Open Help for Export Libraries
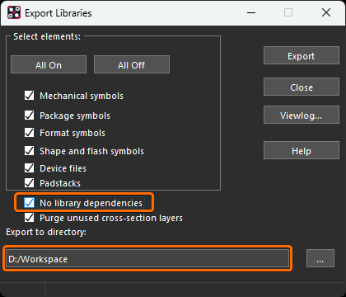346x297 pixels. tap(302, 150)
